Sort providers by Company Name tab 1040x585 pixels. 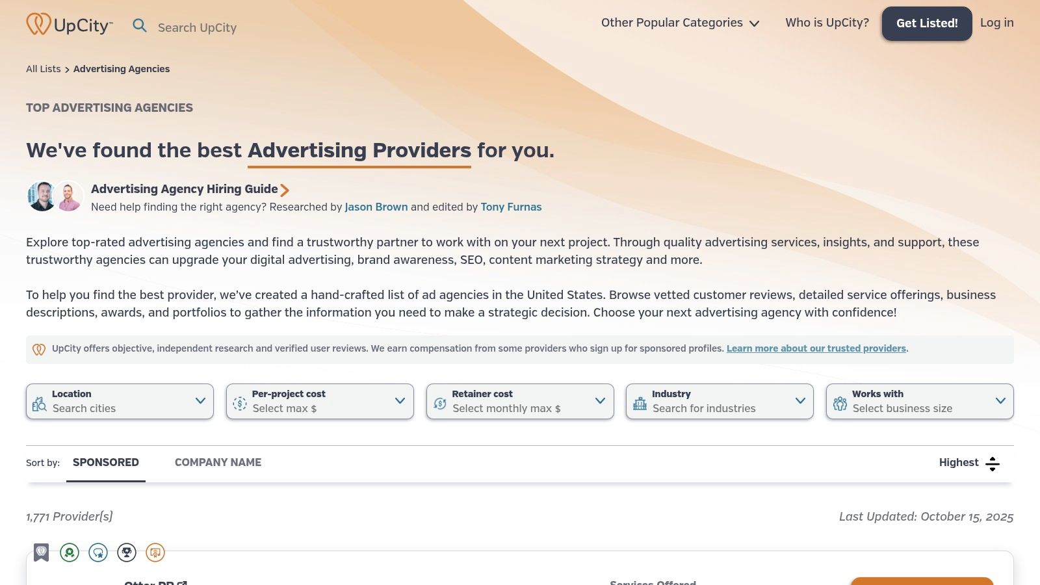(218, 462)
